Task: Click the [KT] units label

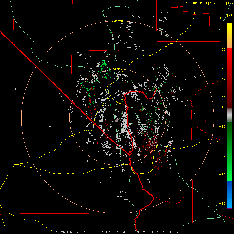Action: click(222, 18)
